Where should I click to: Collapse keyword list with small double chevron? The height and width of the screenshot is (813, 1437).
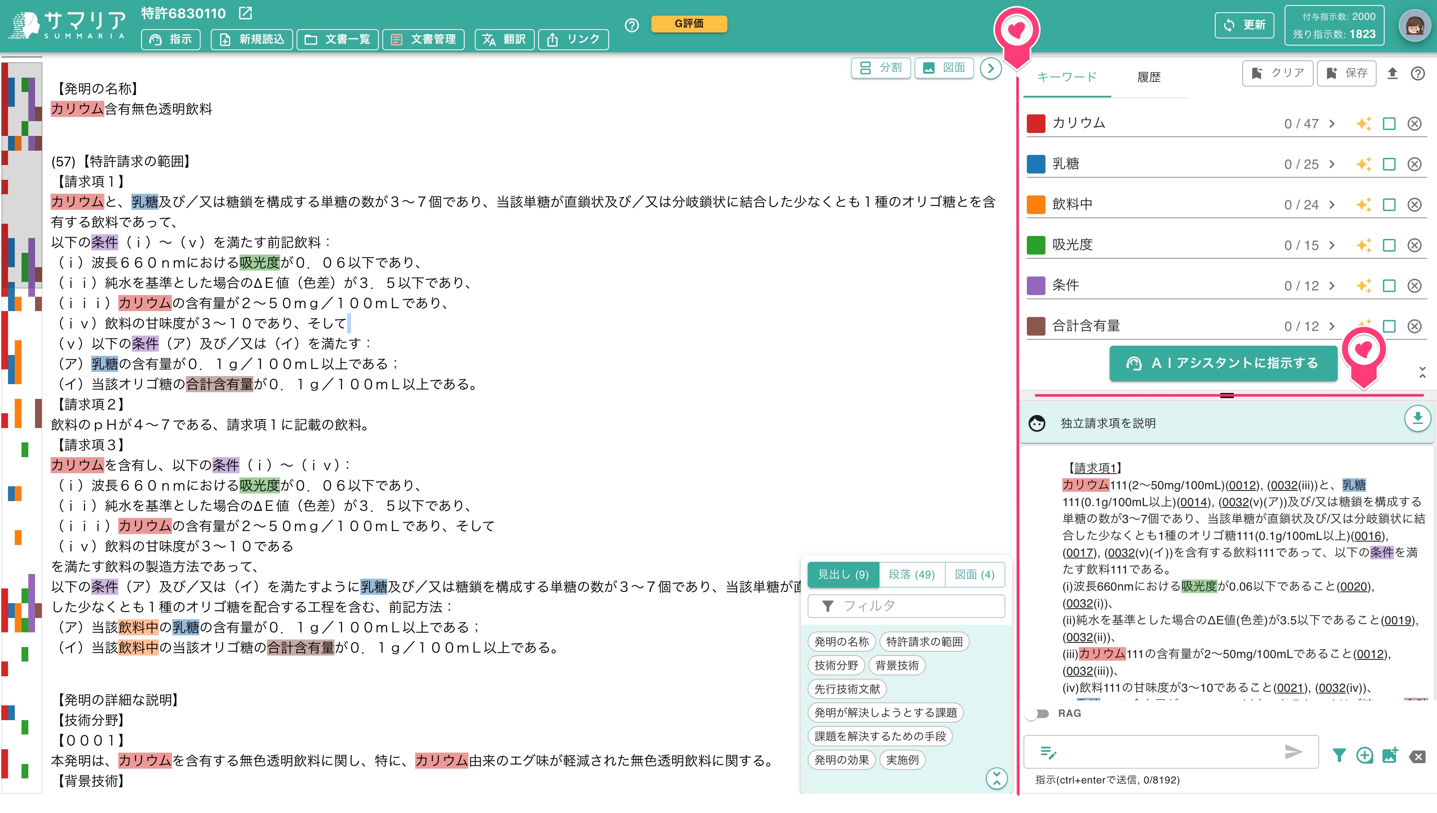click(1423, 372)
